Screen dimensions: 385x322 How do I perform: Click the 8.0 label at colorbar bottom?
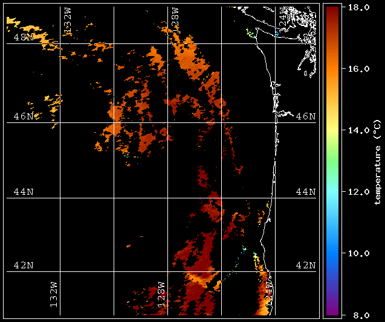point(358,315)
